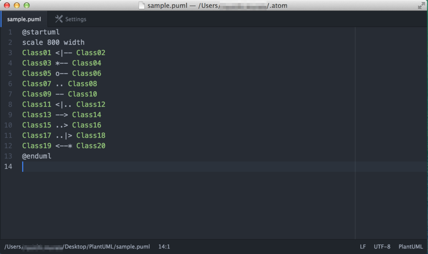Click the <|-- arrow operator on line 3

64,53
